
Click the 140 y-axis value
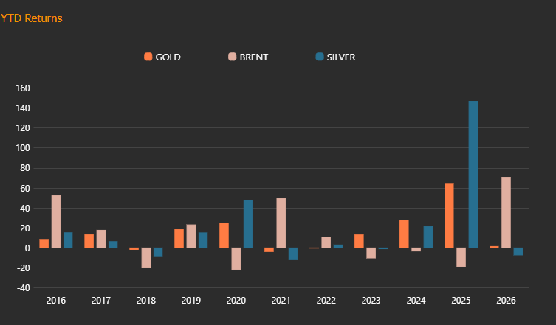point(23,108)
